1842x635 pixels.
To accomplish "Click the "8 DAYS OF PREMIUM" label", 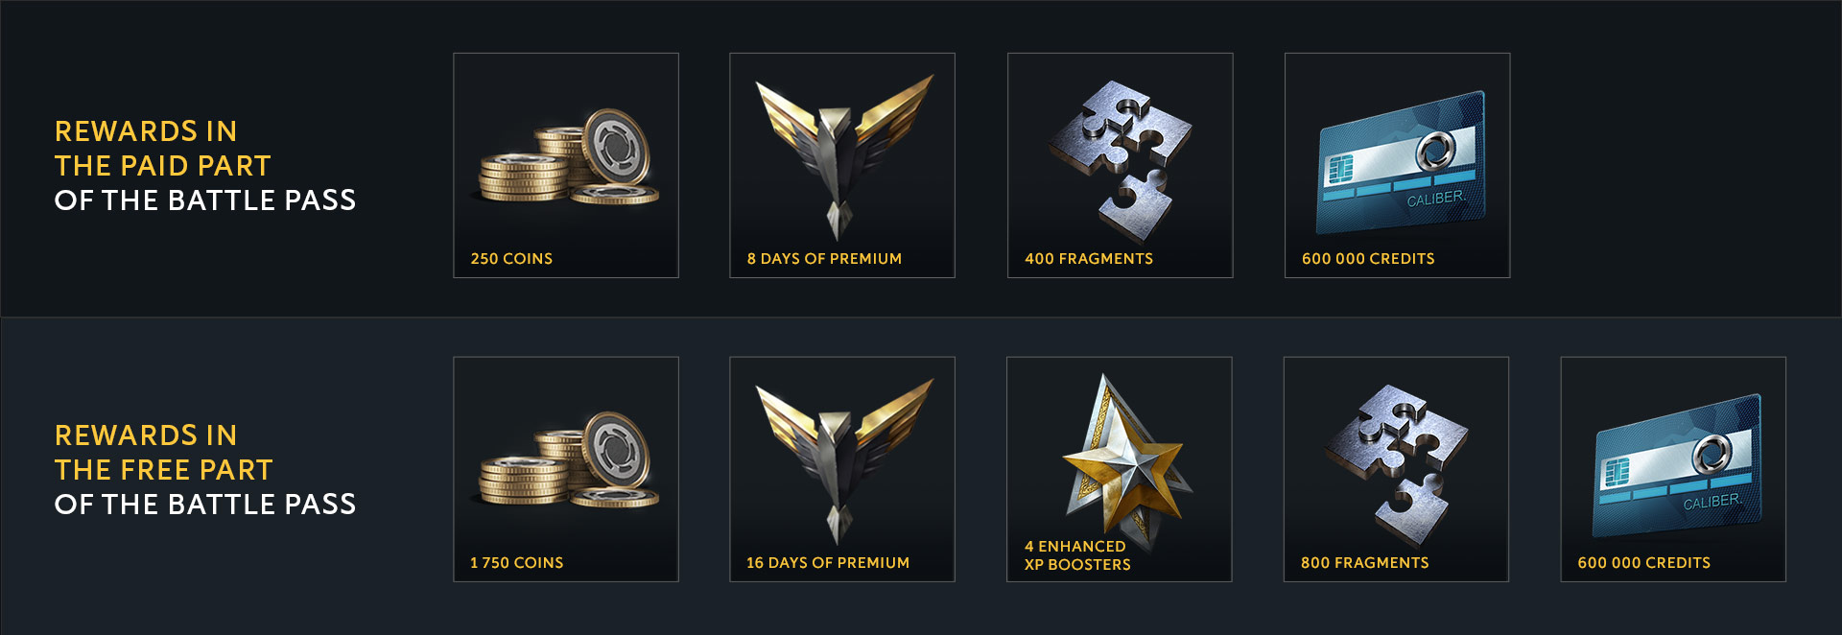I will click(824, 259).
